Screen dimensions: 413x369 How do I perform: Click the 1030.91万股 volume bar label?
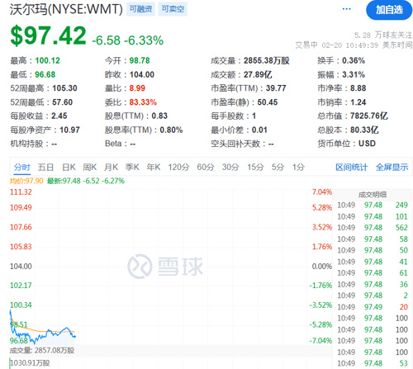click(30, 363)
